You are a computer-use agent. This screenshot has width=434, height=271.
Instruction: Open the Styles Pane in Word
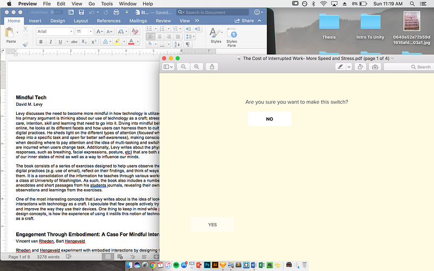(x=232, y=37)
